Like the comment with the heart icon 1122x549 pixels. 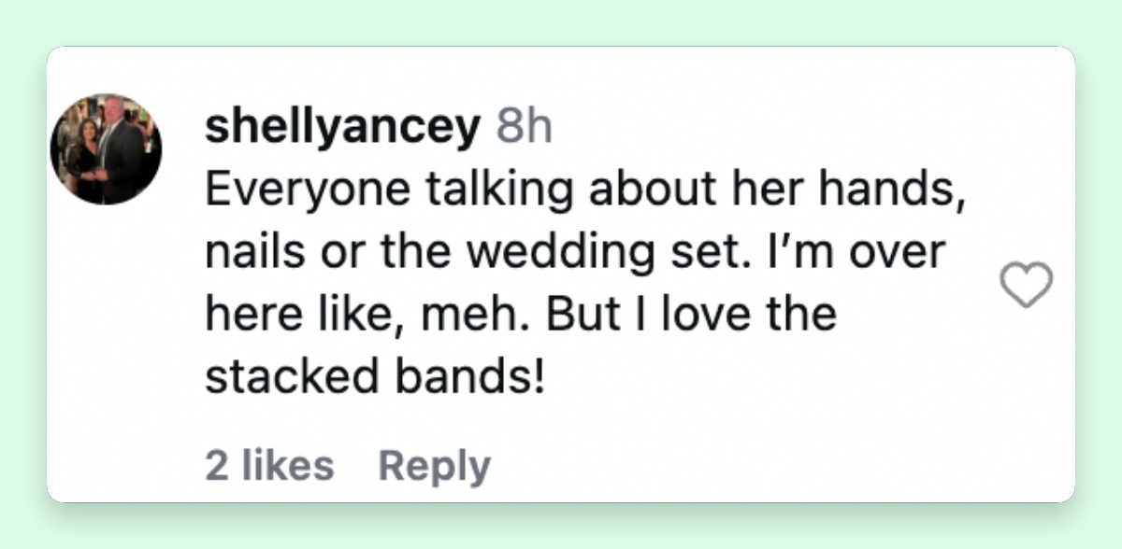1026,285
